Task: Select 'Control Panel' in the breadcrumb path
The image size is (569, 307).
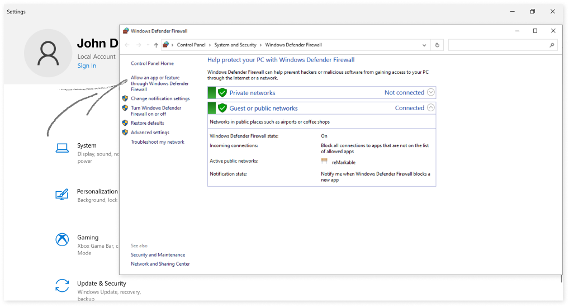Action: (191, 45)
